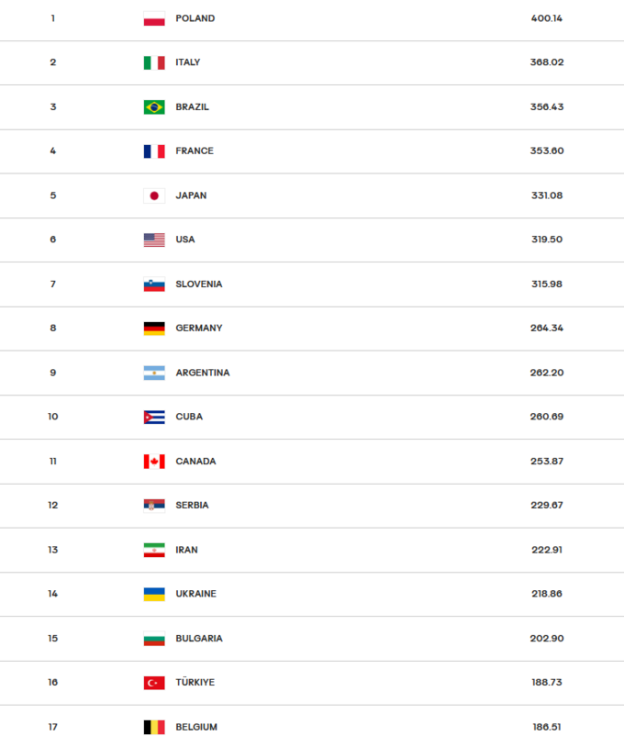Click the Germany flag icon
Image resolution: width=624 pixels, height=736 pixels.
pos(154,329)
